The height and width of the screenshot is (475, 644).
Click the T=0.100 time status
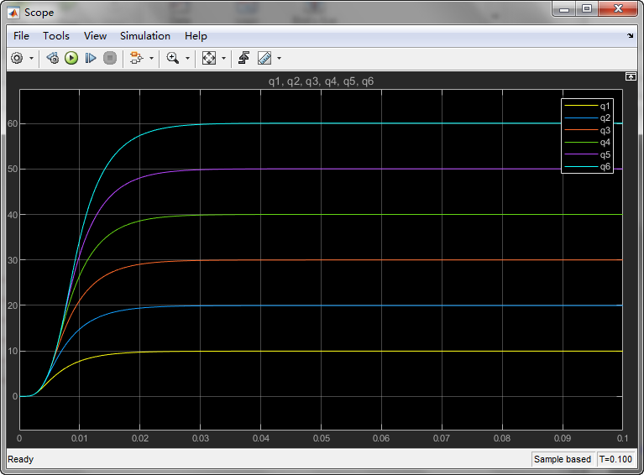[x=615, y=459]
